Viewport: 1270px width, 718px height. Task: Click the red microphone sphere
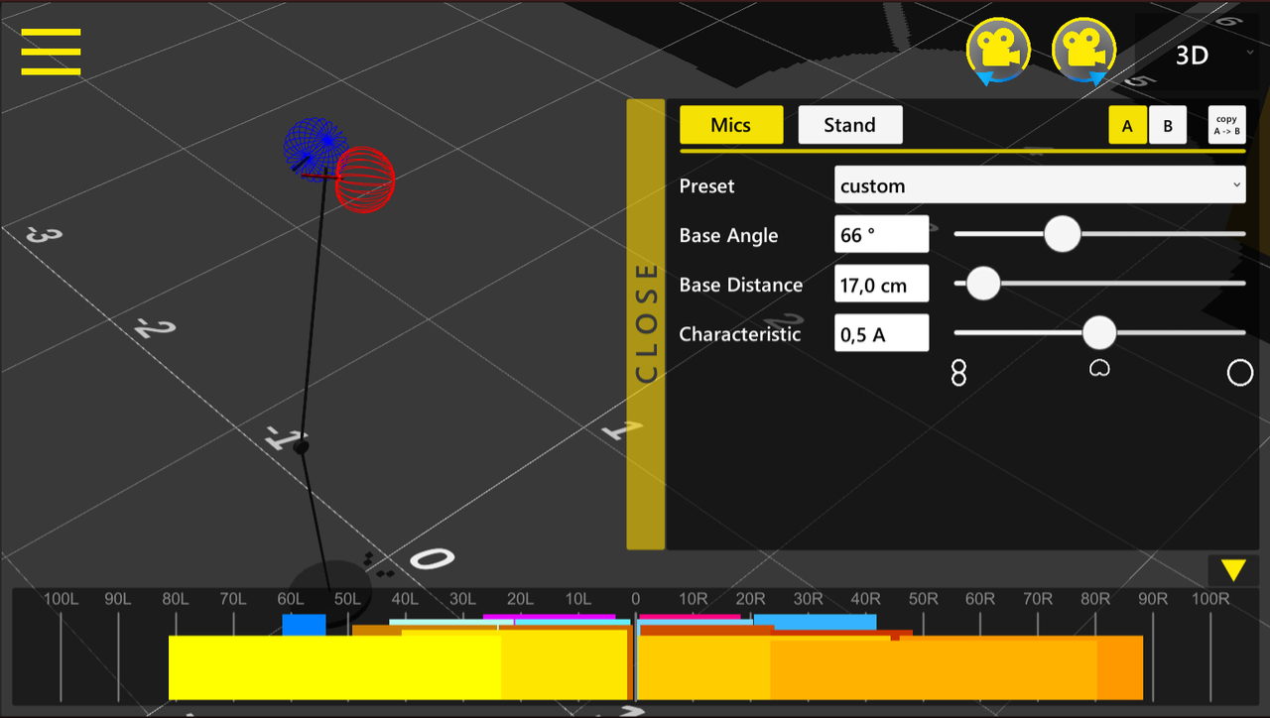364,179
